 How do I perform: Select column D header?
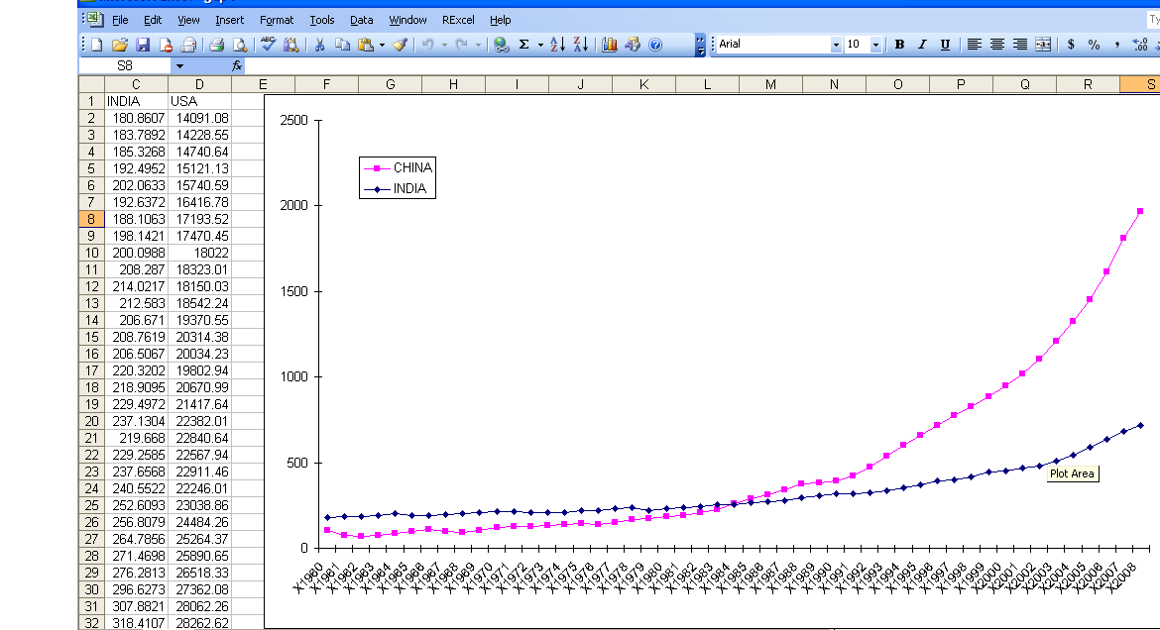point(199,84)
